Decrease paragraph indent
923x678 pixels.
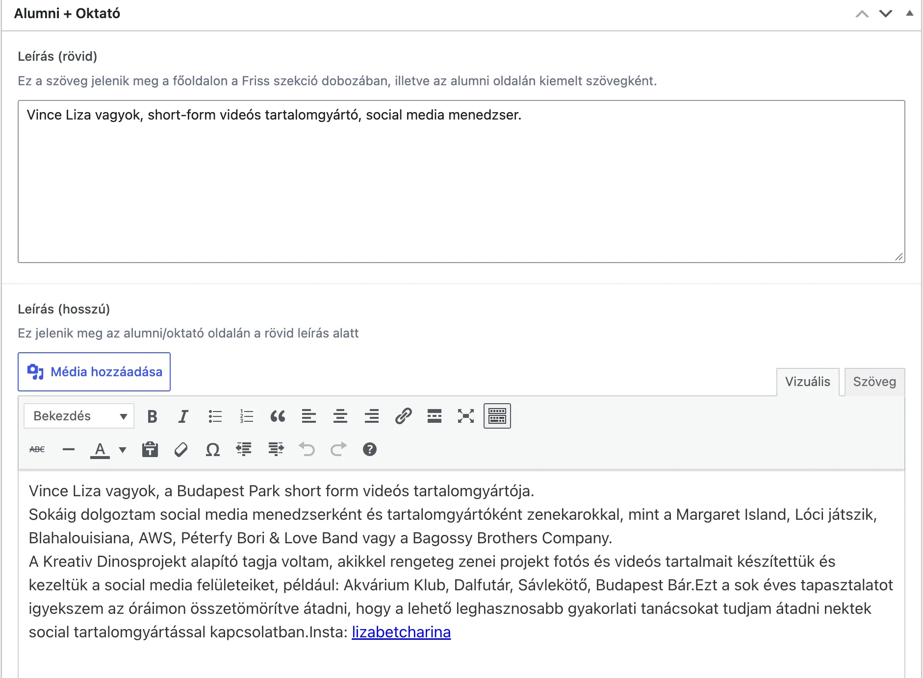point(244,449)
